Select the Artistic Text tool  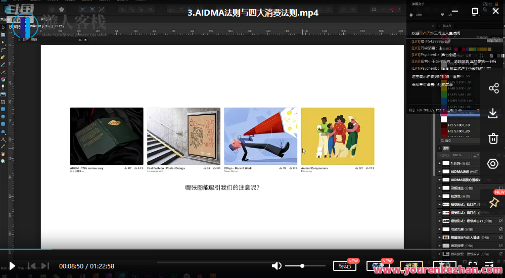pyautogui.click(x=3, y=140)
